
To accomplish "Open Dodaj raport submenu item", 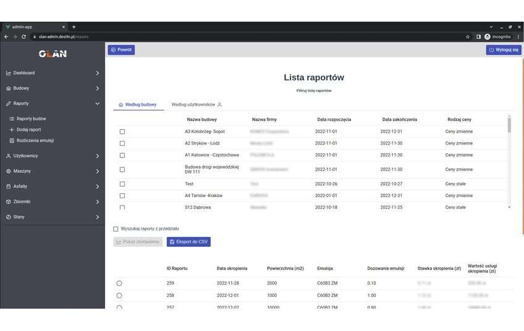I will pos(29,130).
